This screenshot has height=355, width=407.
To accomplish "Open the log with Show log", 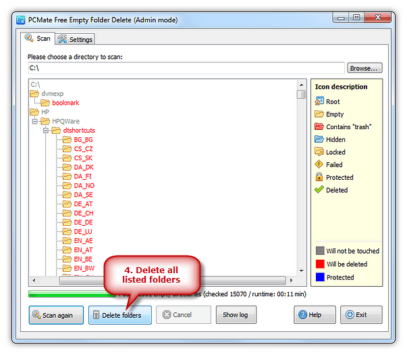I will click(236, 314).
